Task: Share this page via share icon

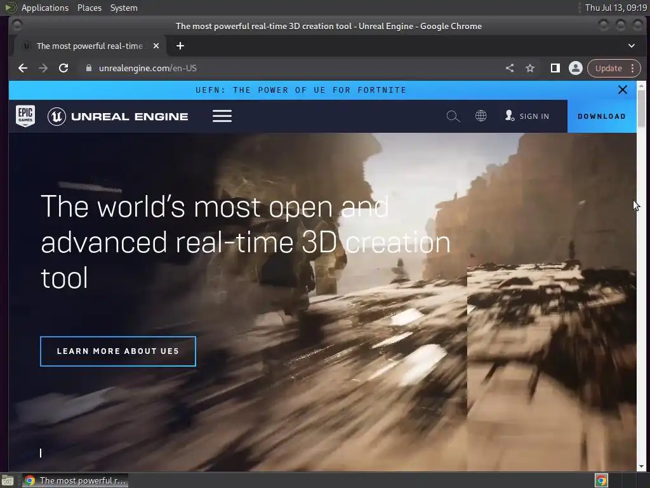Action: coord(510,68)
